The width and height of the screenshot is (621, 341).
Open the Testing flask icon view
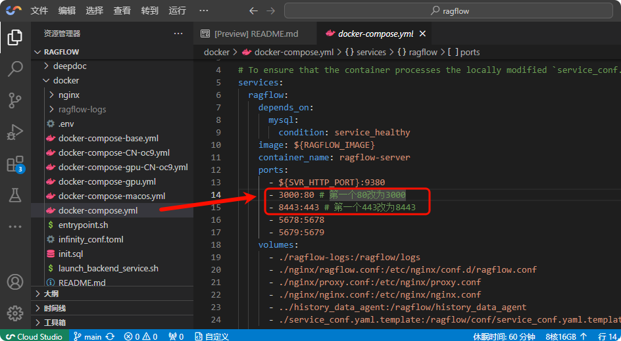pyautogui.click(x=14, y=195)
